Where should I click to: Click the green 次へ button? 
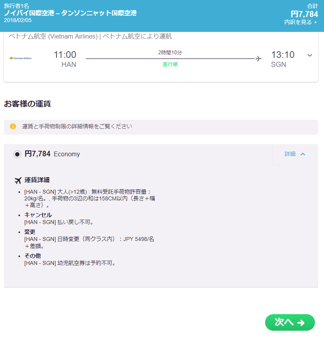(290, 322)
